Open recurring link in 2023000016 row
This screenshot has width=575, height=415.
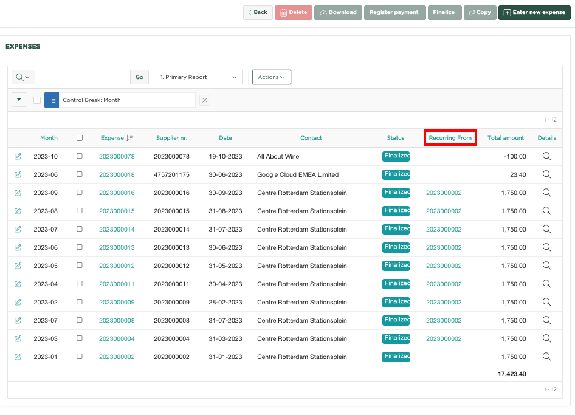pyautogui.click(x=444, y=193)
